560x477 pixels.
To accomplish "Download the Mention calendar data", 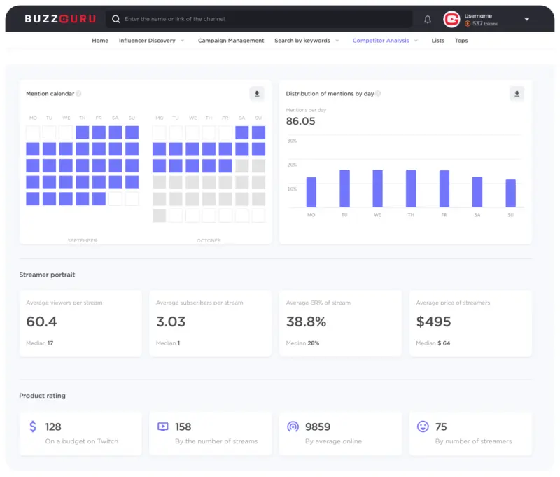I will pyautogui.click(x=257, y=94).
